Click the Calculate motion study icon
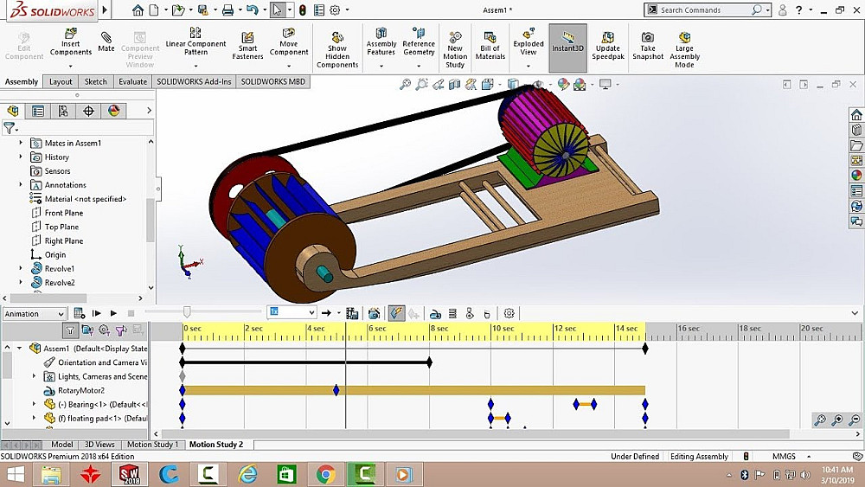865x487 pixels. (79, 313)
